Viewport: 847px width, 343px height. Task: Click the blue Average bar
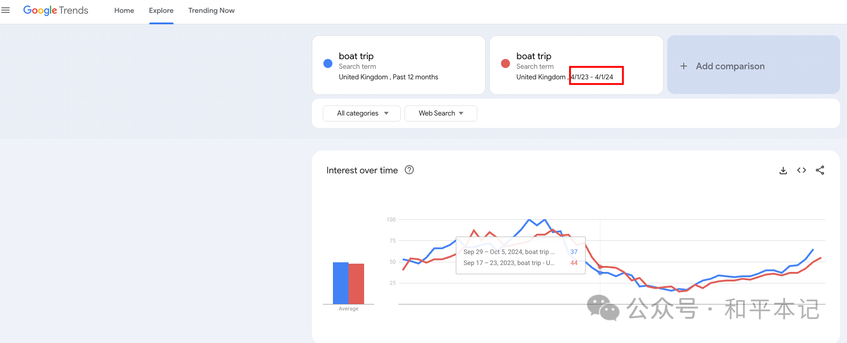coord(341,283)
